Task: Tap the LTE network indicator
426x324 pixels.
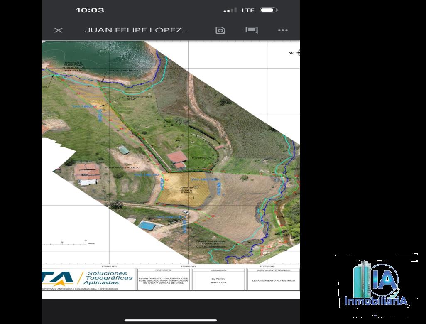Action: tap(248, 10)
